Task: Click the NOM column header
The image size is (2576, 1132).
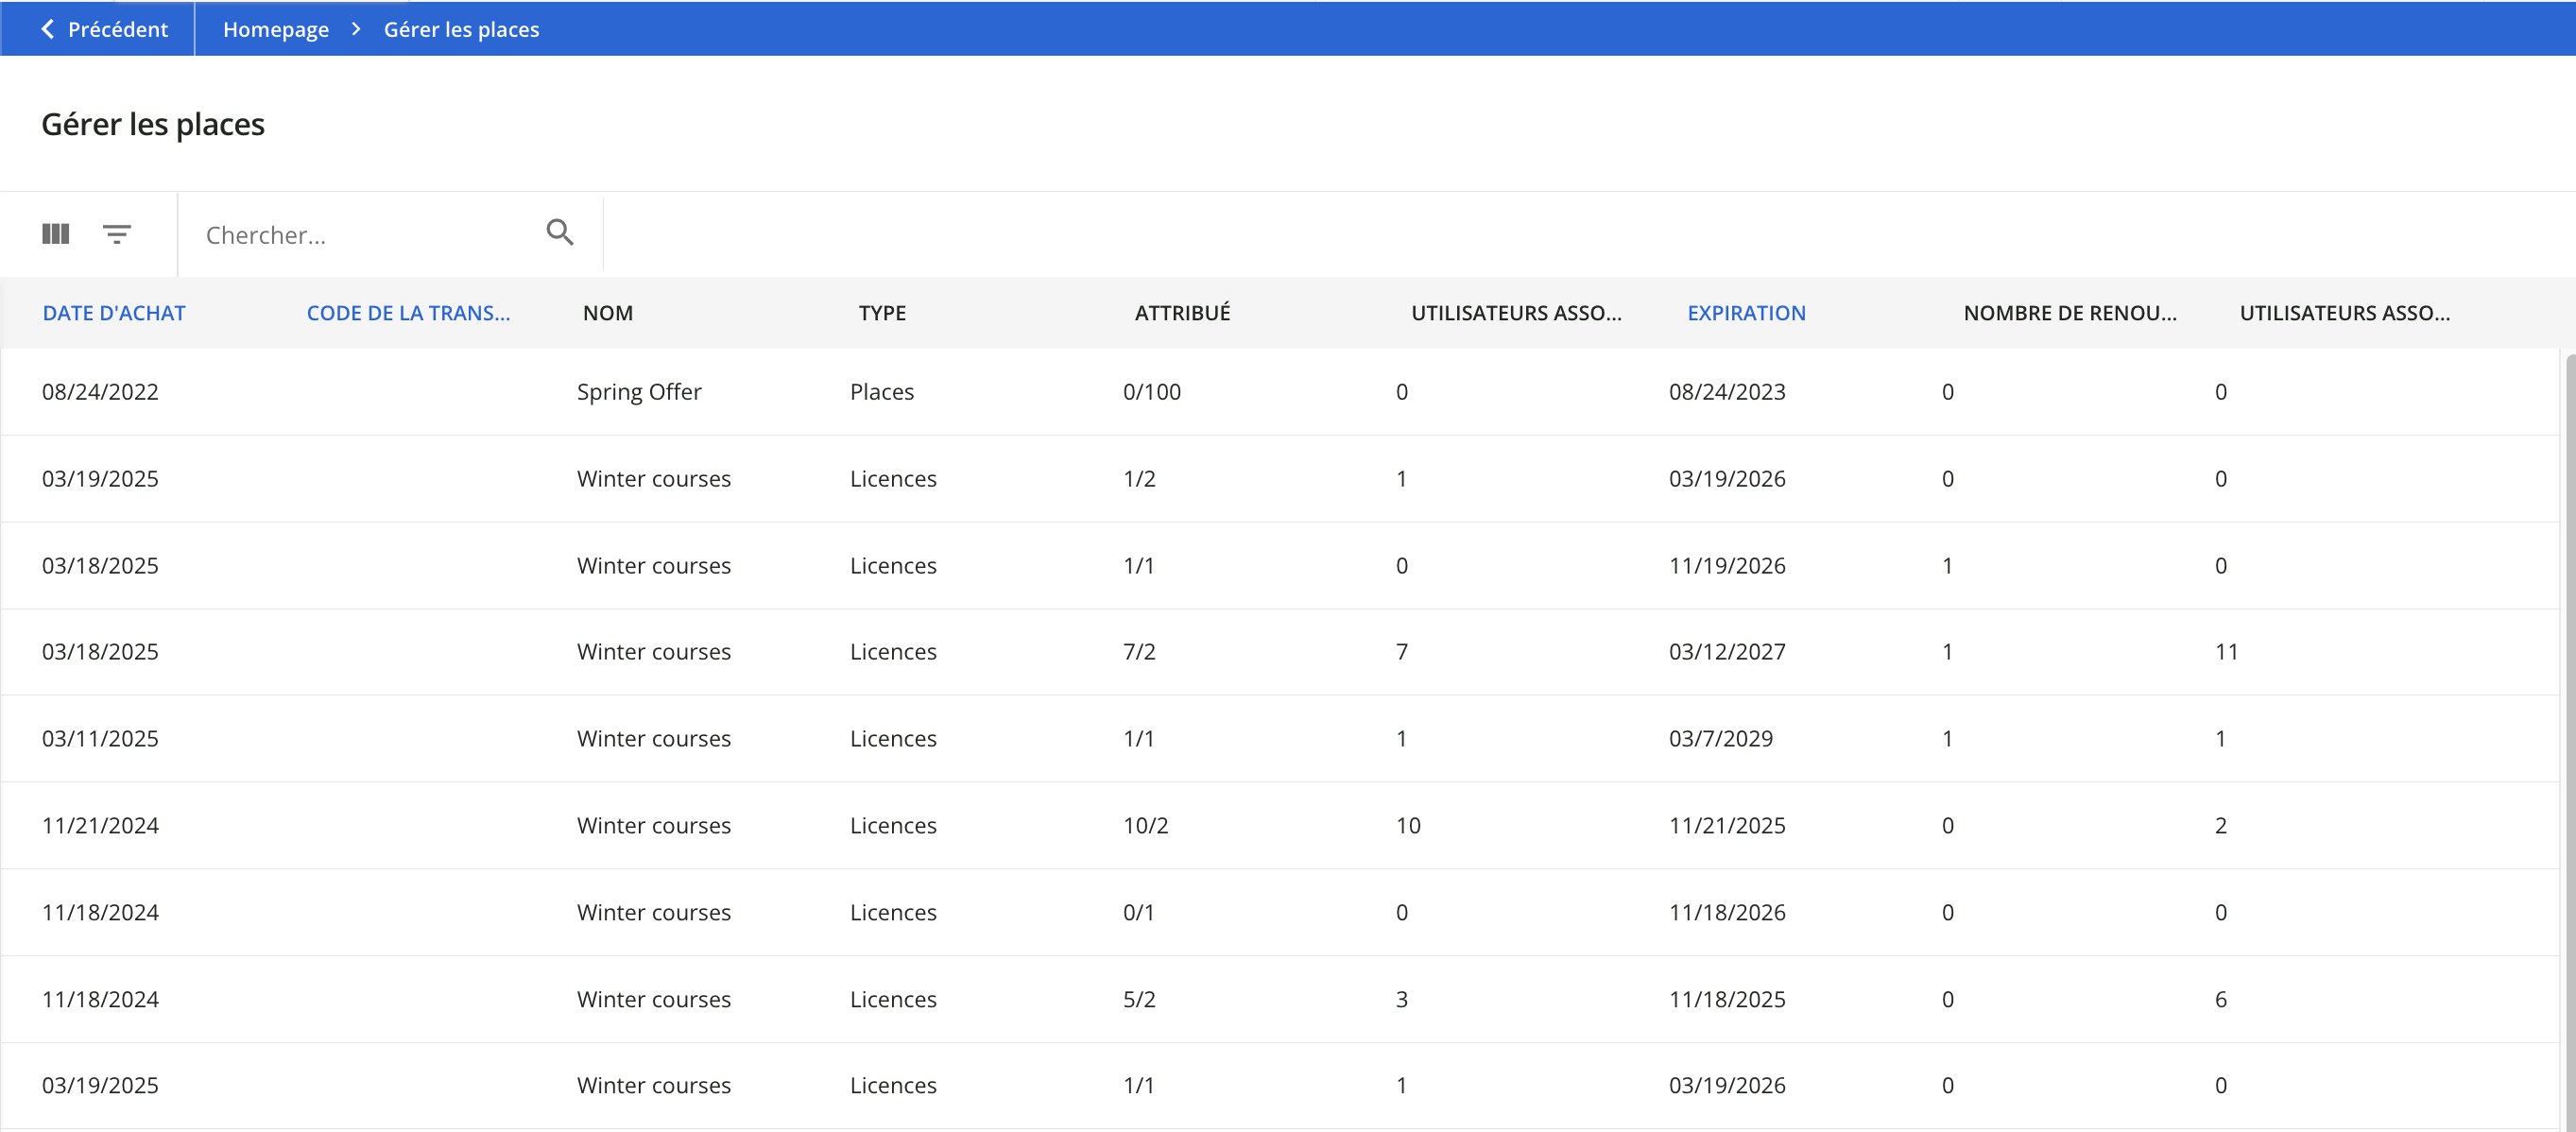Action: [608, 313]
